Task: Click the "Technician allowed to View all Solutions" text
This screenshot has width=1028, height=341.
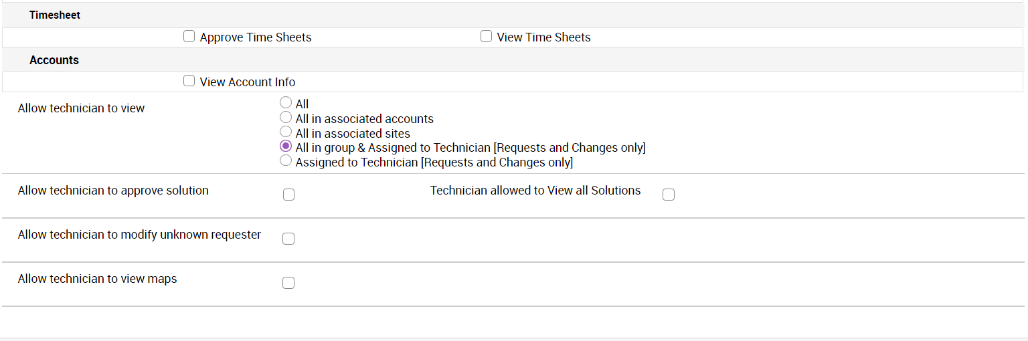Action: click(535, 191)
